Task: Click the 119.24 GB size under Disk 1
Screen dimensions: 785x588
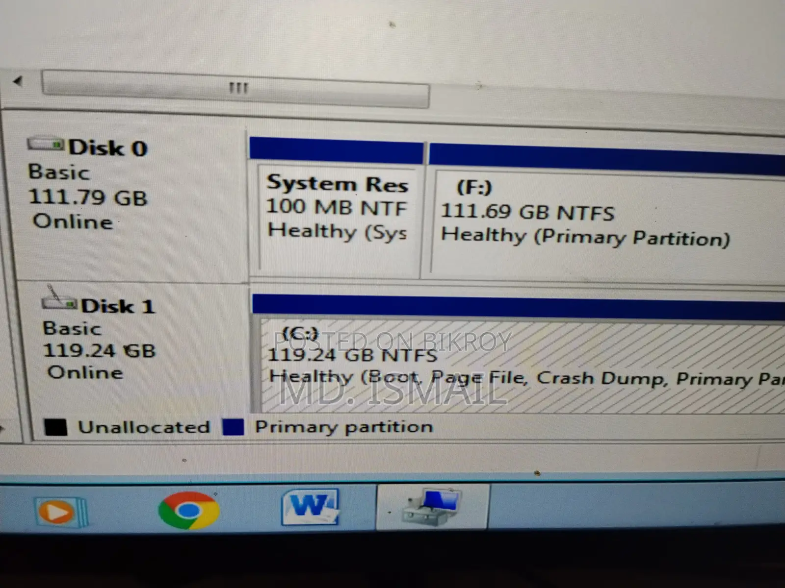Action: pyautogui.click(x=99, y=350)
